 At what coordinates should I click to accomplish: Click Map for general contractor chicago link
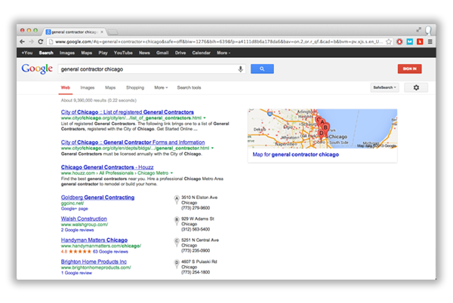pos(295,155)
